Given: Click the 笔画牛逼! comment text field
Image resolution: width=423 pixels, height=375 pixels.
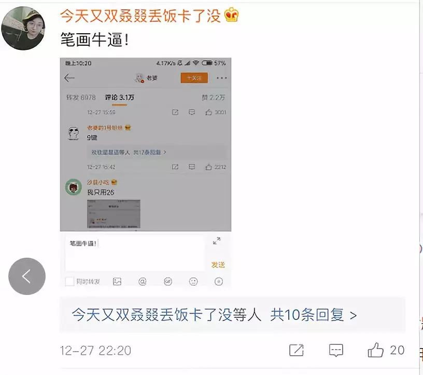Looking at the screenshot, I should (x=134, y=253).
